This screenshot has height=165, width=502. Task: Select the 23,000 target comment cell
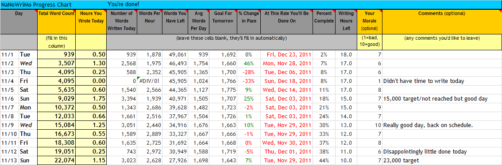pyautogui.click(x=442, y=160)
